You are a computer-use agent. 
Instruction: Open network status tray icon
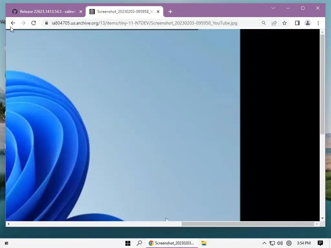272,243
